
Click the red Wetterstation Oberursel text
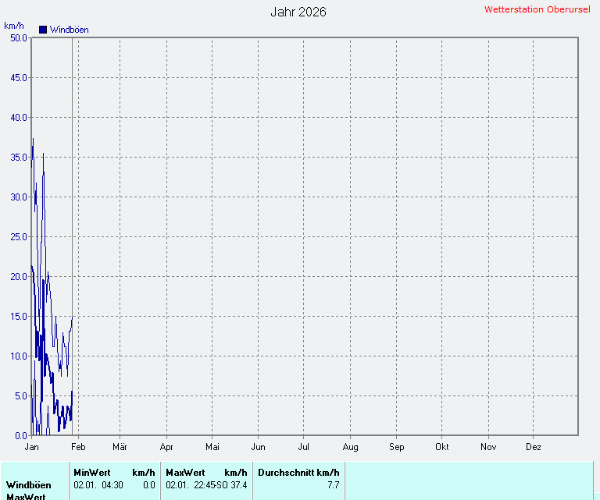[540, 9]
